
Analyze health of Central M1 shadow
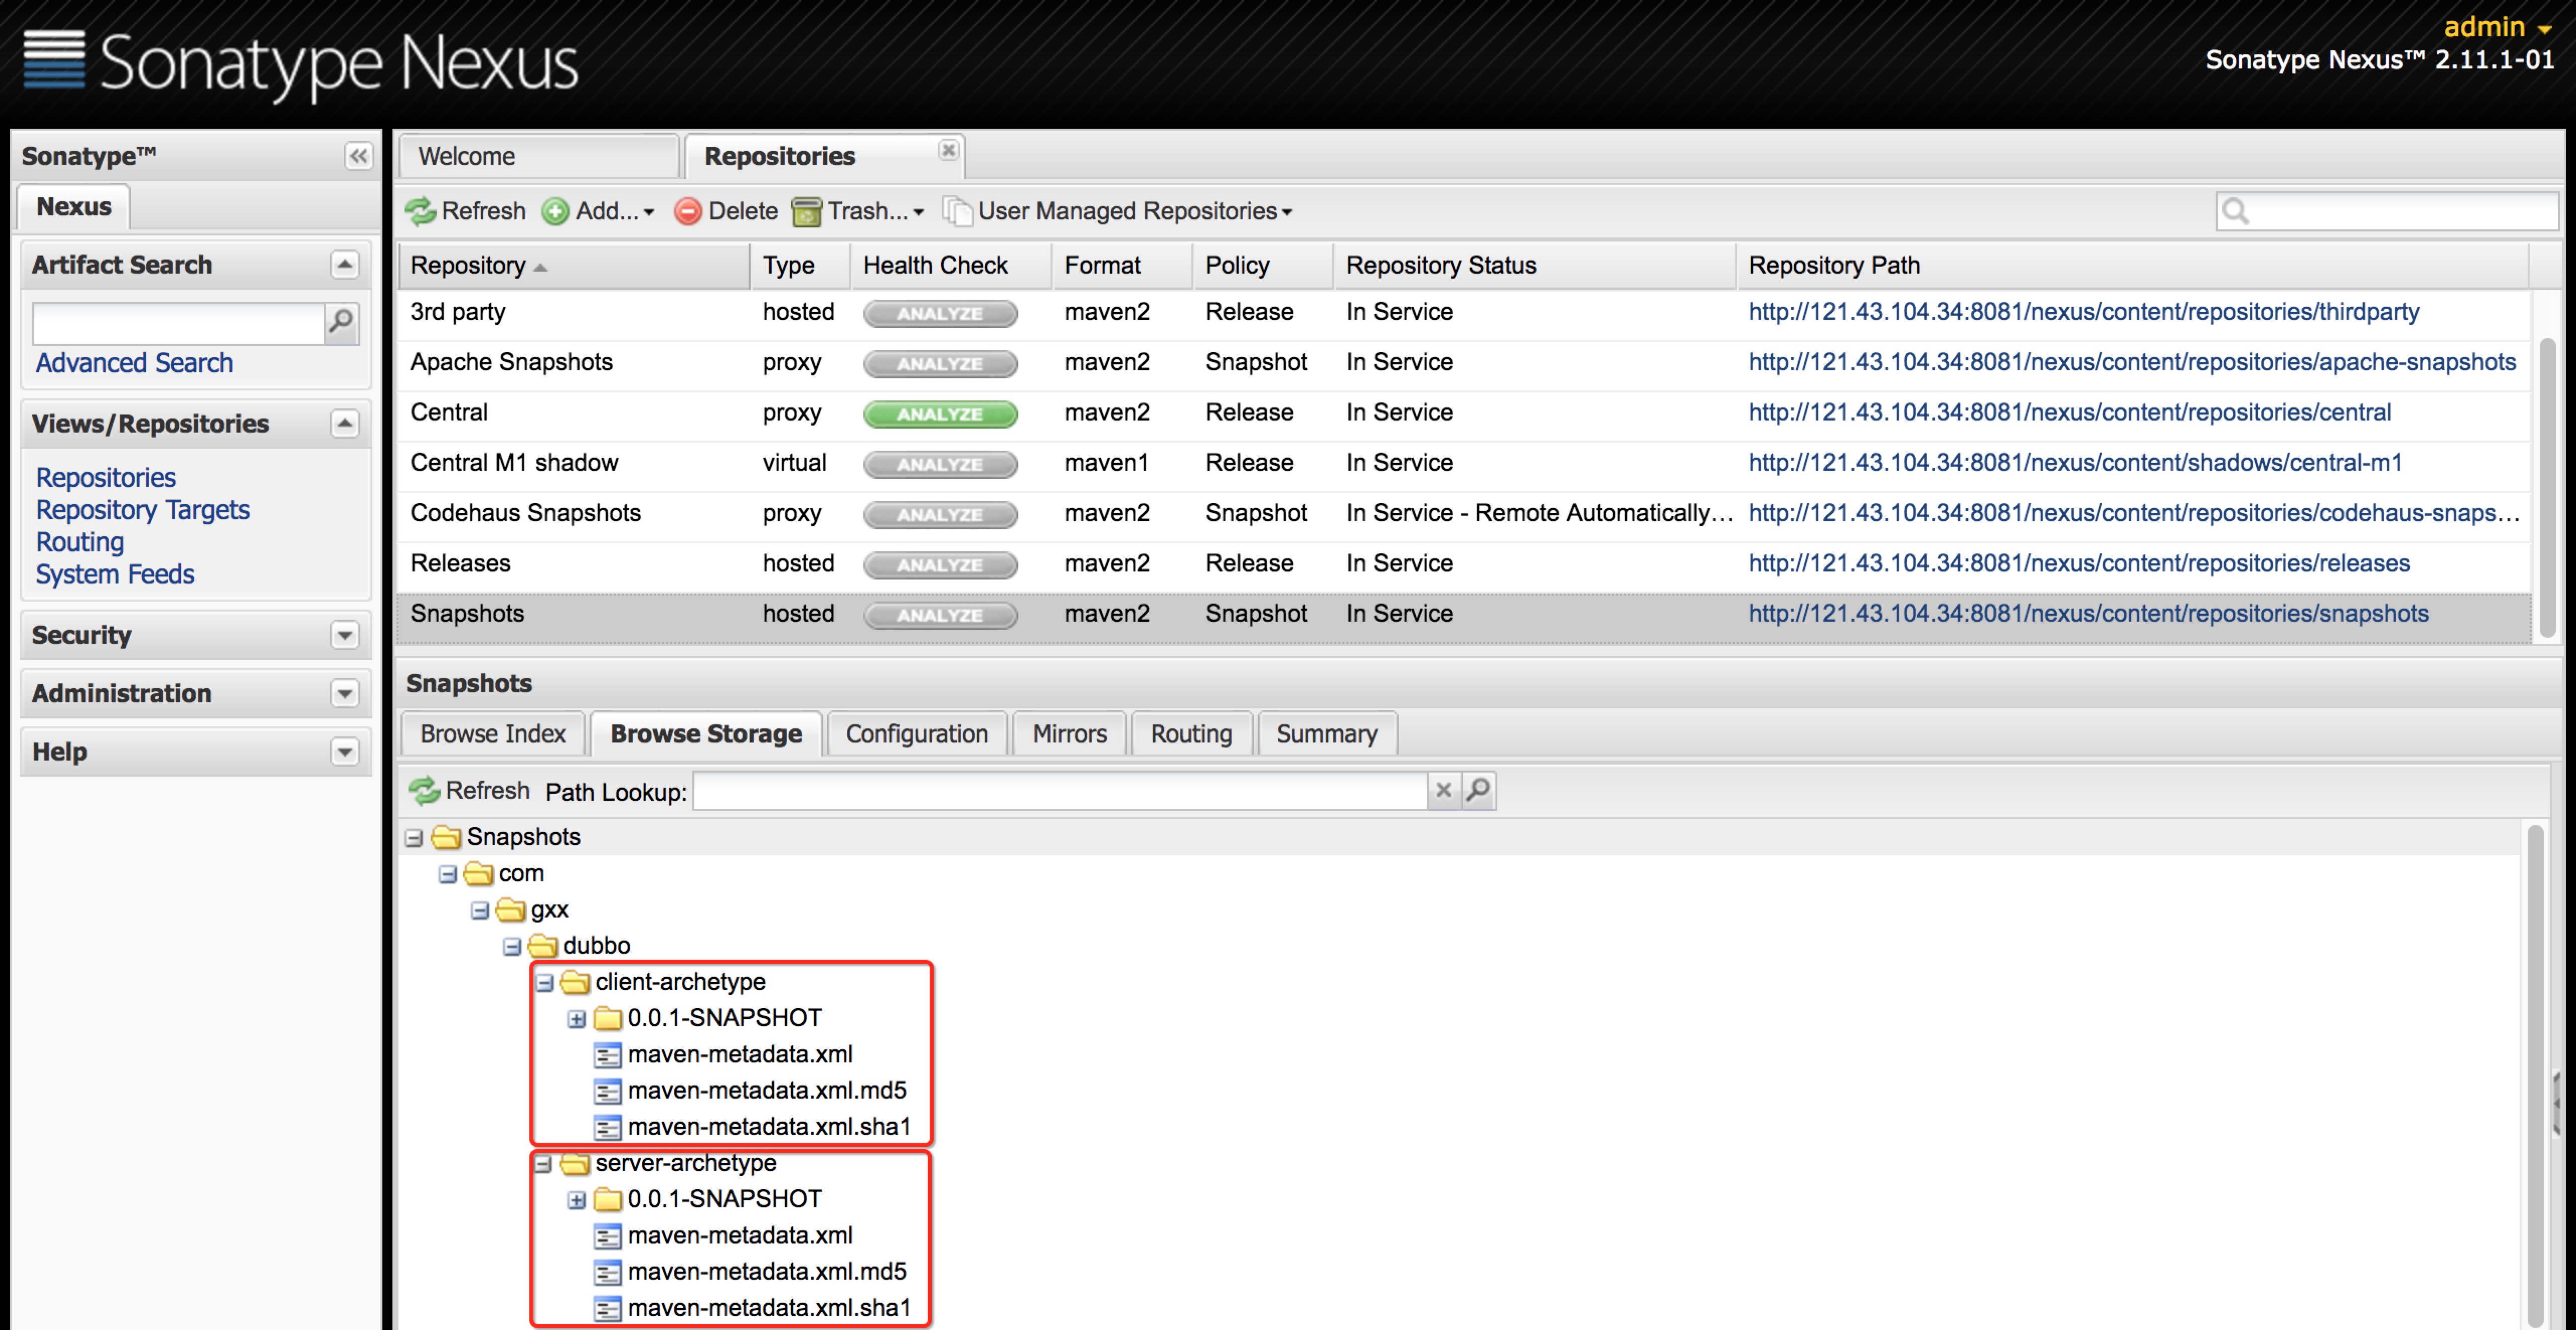coord(940,464)
